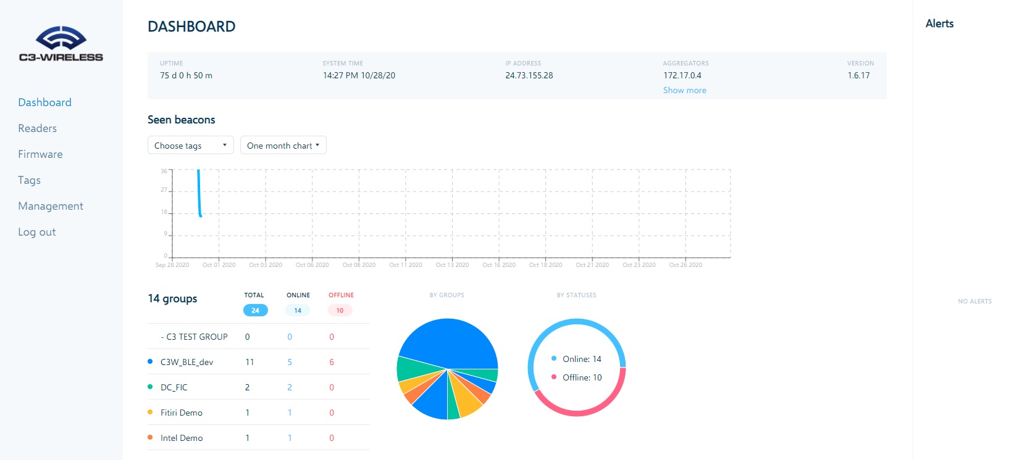Image resolution: width=1035 pixels, height=460 pixels.
Task: Select the Intel Demo group
Action: coord(259,438)
